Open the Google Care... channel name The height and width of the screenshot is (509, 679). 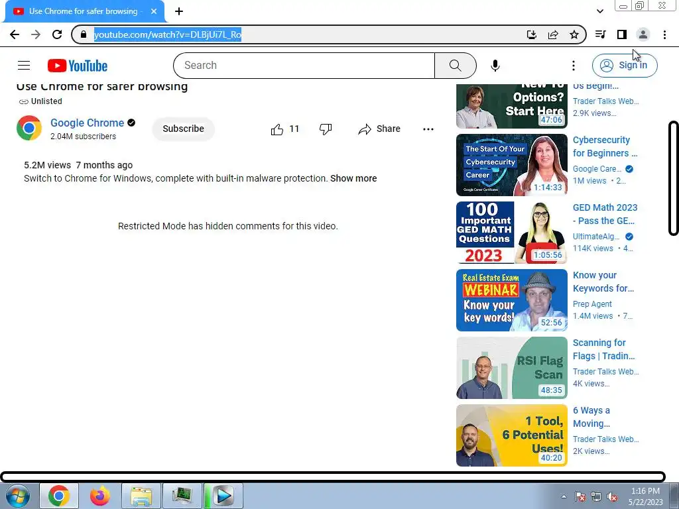pyautogui.click(x=597, y=169)
